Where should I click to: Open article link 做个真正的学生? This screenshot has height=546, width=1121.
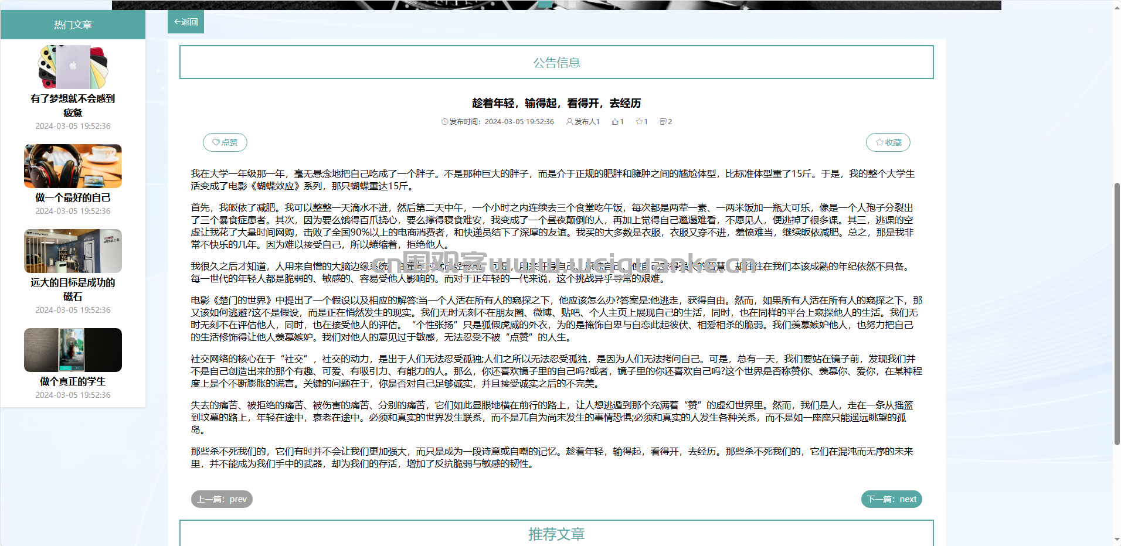[x=73, y=381]
